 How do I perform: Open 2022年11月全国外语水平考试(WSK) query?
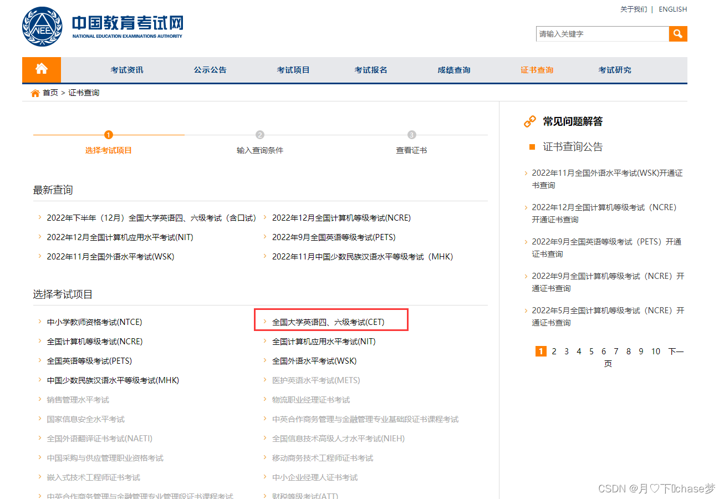point(111,257)
